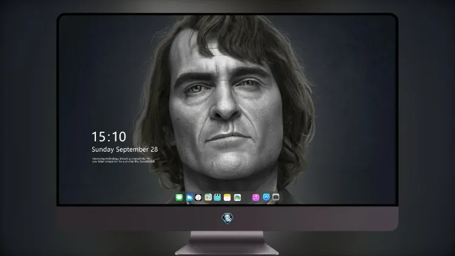Launch the teal clapperboard video app
The height and width of the screenshot is (256, 455).
(217, 197)
